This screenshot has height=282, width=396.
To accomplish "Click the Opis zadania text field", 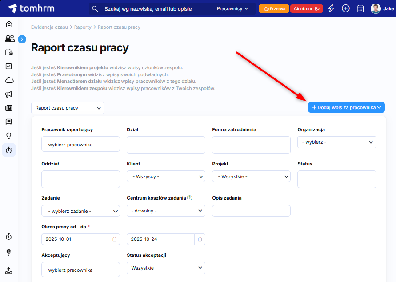I will pyautogui.click(x=251, y=211).
